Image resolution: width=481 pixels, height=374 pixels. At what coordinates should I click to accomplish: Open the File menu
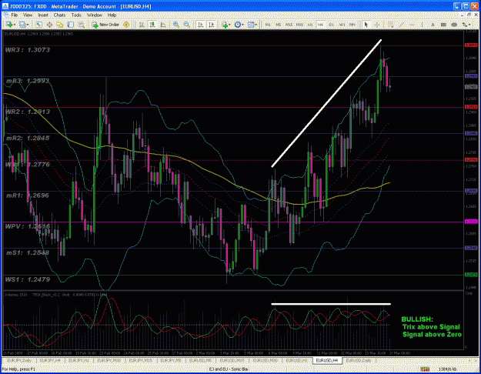15,15
